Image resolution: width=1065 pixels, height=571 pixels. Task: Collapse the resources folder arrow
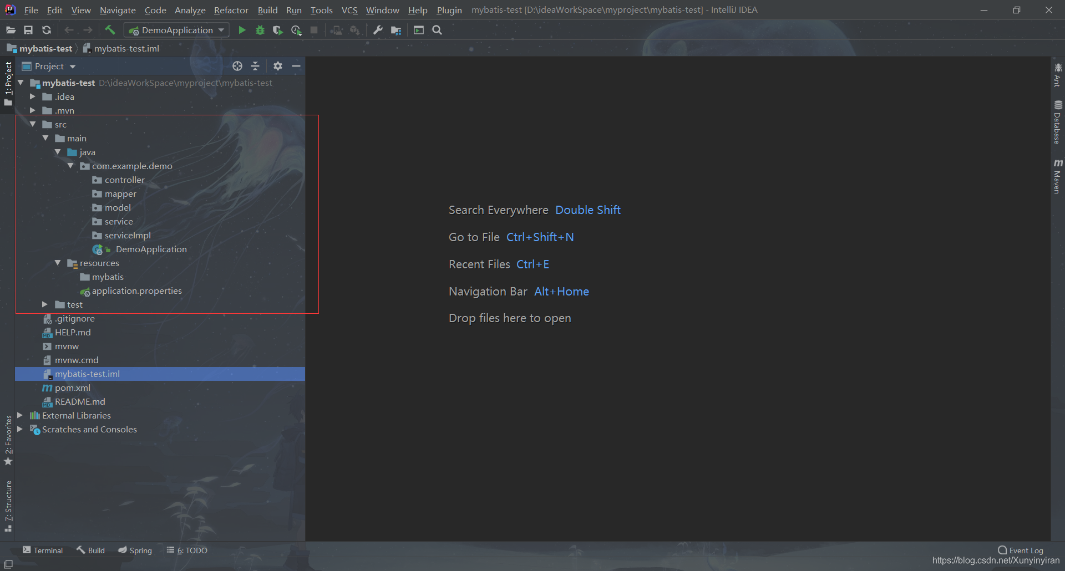58,263
